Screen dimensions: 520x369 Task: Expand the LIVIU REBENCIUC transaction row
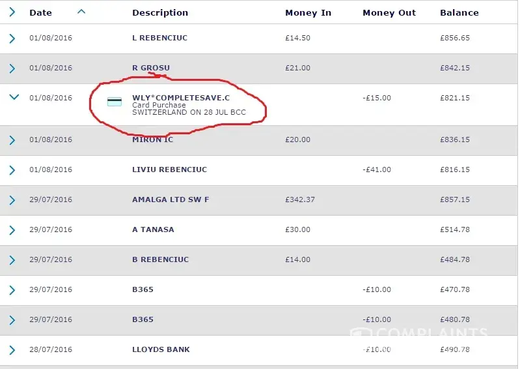click(12, 170)
